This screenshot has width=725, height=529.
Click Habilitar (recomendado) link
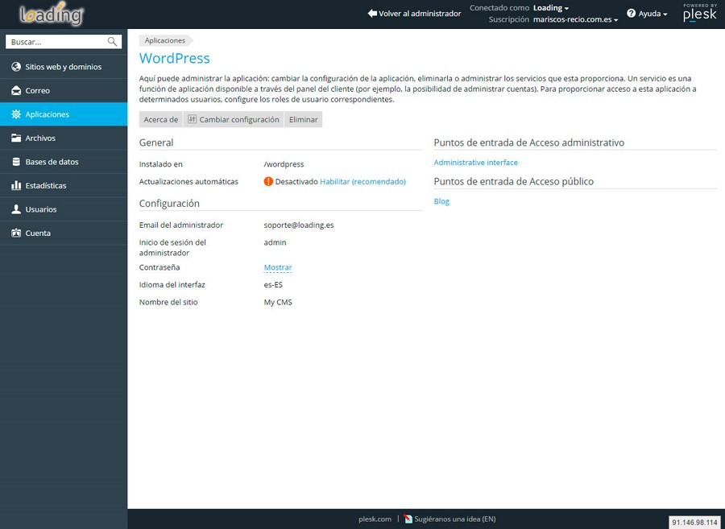[363, 182]
